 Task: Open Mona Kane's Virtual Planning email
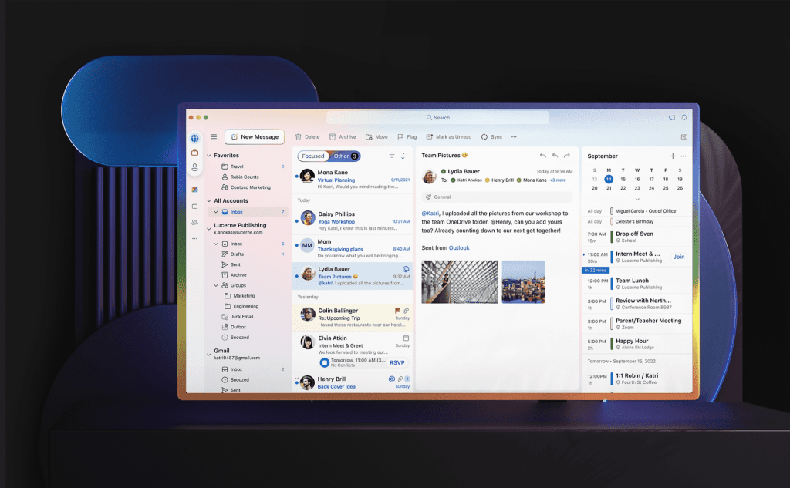click(352, 180)
